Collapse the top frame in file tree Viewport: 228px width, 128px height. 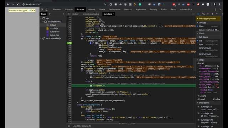pos(41,18)
